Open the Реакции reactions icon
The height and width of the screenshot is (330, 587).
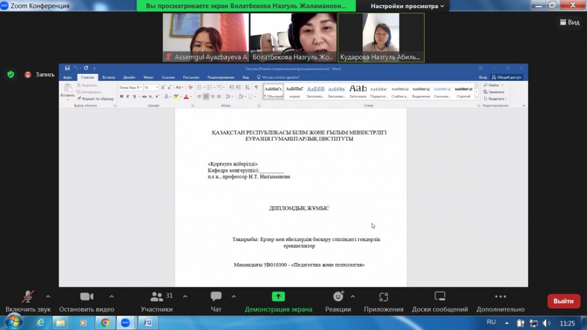pos(338,297)
